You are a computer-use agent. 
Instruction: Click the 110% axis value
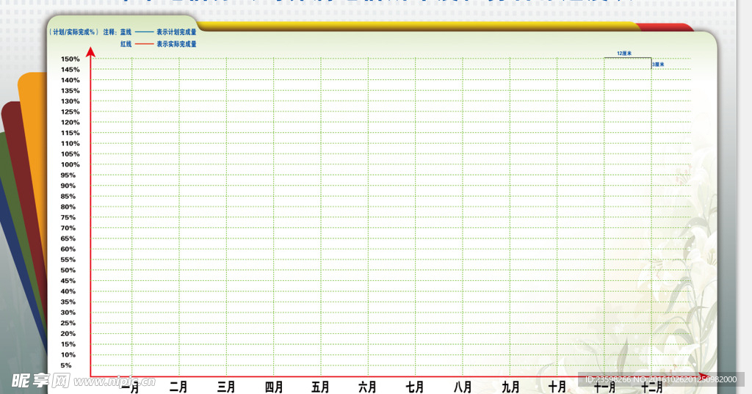(x=70, y=143)
